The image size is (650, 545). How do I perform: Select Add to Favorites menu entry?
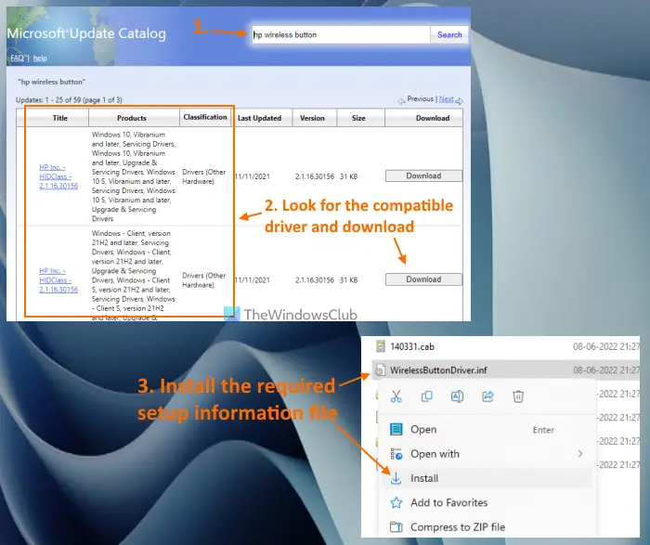coord(486,502)
